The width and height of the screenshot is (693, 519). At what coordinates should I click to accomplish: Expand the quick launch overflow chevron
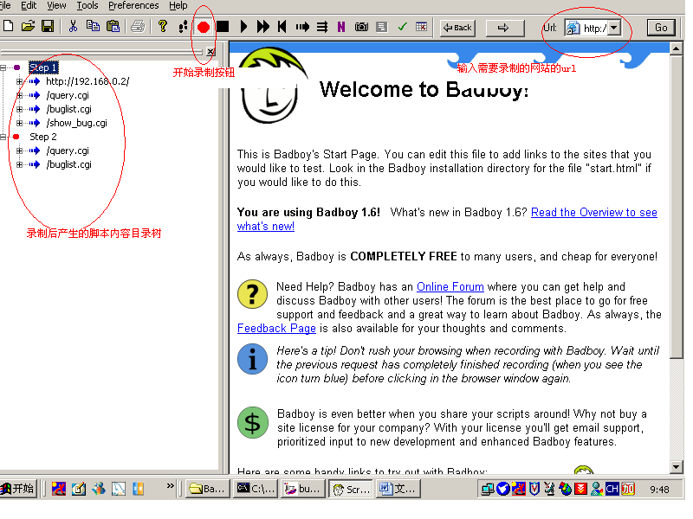(x=170, y=486)
